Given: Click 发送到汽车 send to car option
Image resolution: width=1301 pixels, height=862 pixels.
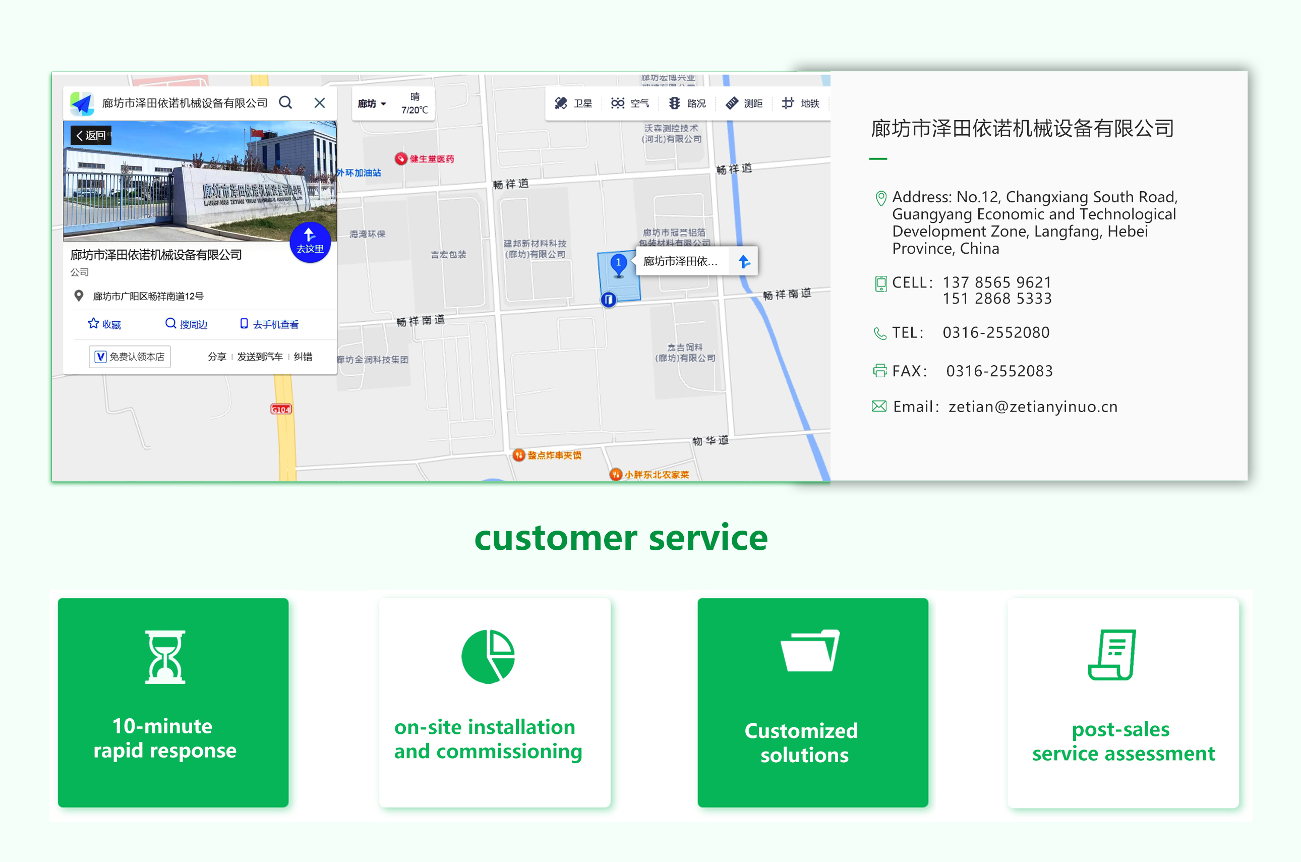Looking at the screenshot, I should (259, 357).
